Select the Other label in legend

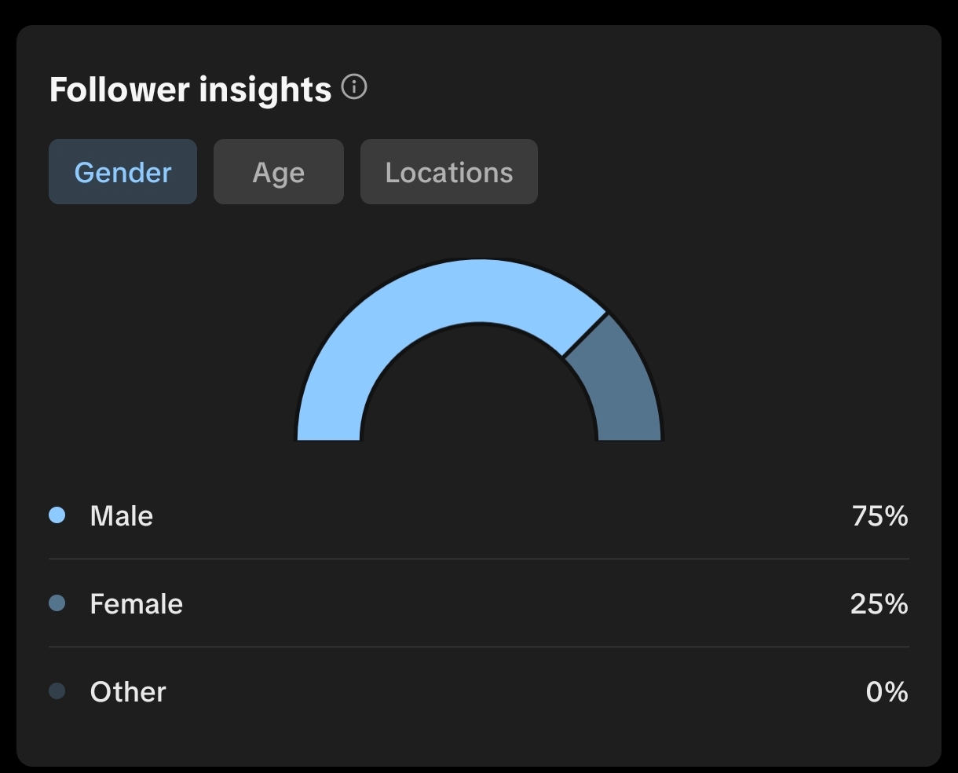pyautogui.click(x=128, y=692)
